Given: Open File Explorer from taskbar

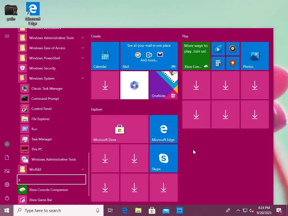Looking at the screenshot, I should coord(138,210).
